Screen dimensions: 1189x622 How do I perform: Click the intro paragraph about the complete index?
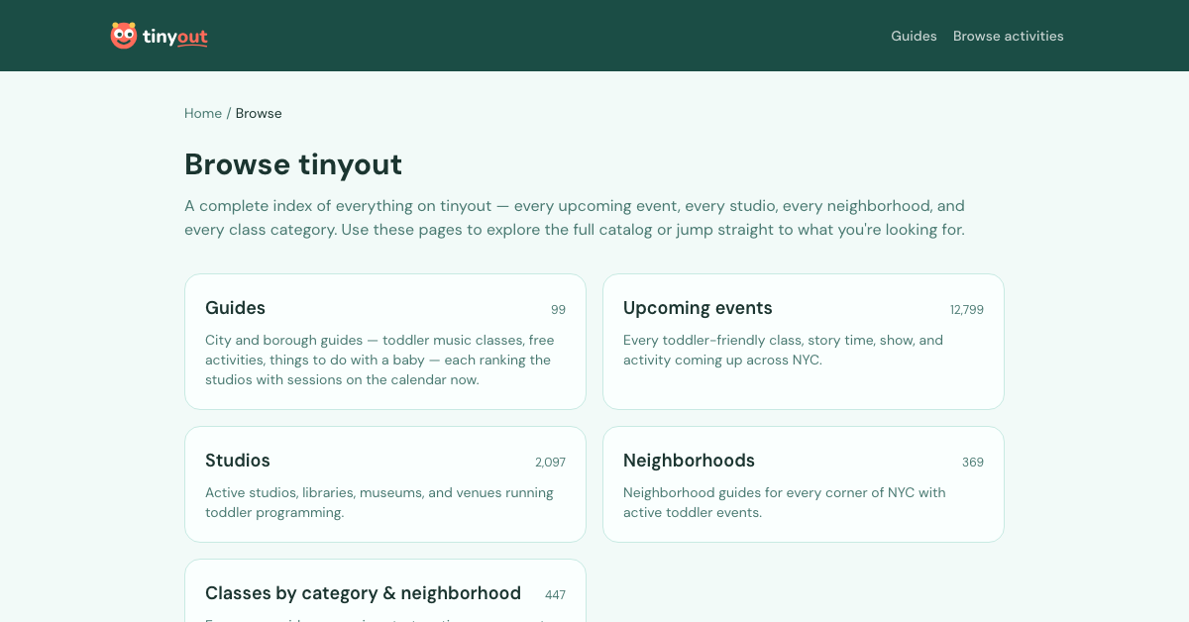575,218
